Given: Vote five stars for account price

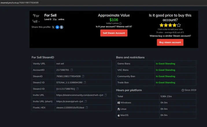Looking at the screenshot, I should pyautogui.click(x=179, y=25).
